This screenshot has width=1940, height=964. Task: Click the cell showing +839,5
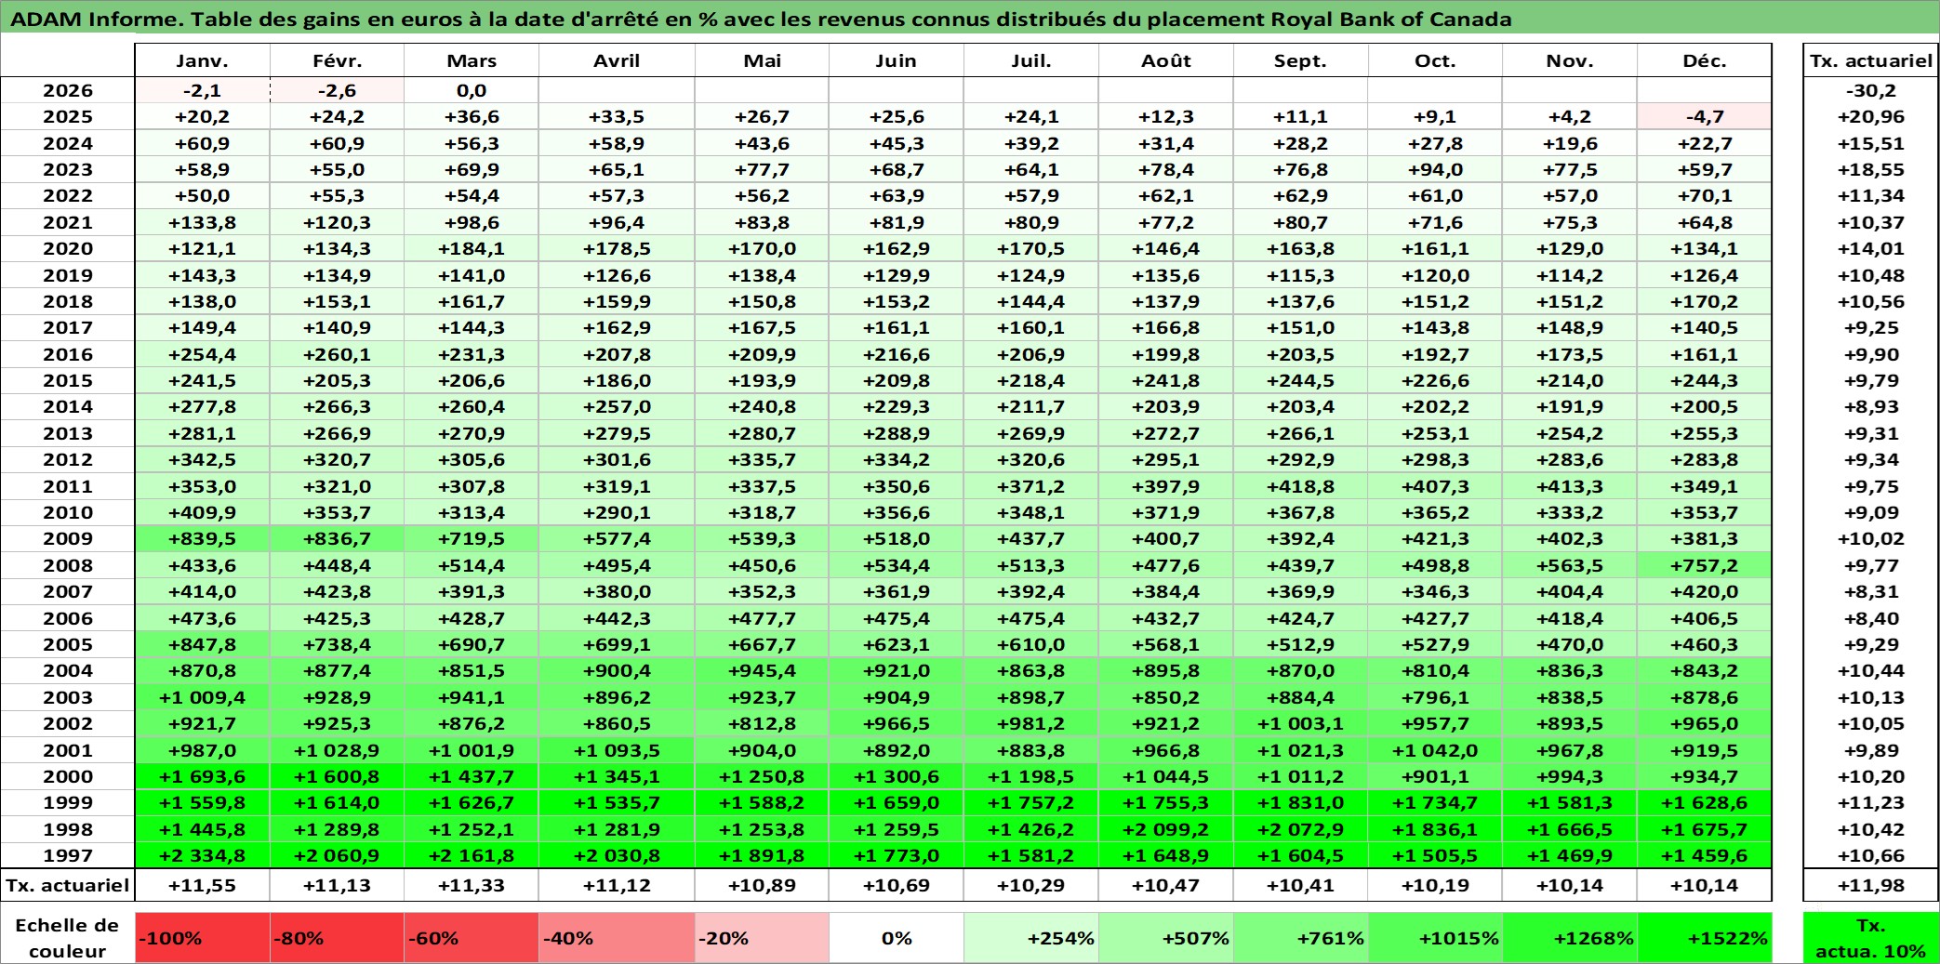203,539
